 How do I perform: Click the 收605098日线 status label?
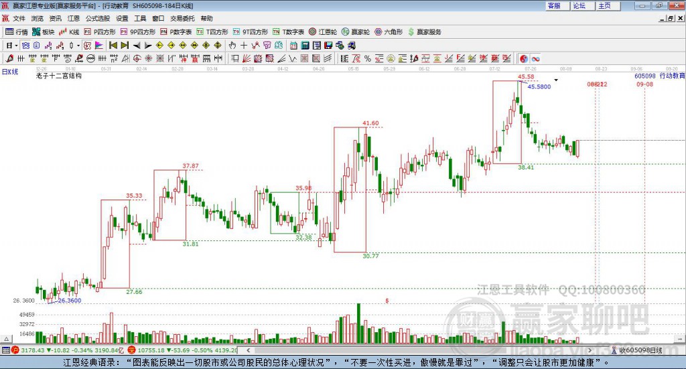(x=640, y=350)
